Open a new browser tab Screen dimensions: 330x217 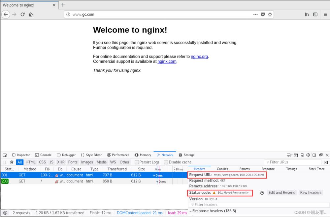[63, 5]
